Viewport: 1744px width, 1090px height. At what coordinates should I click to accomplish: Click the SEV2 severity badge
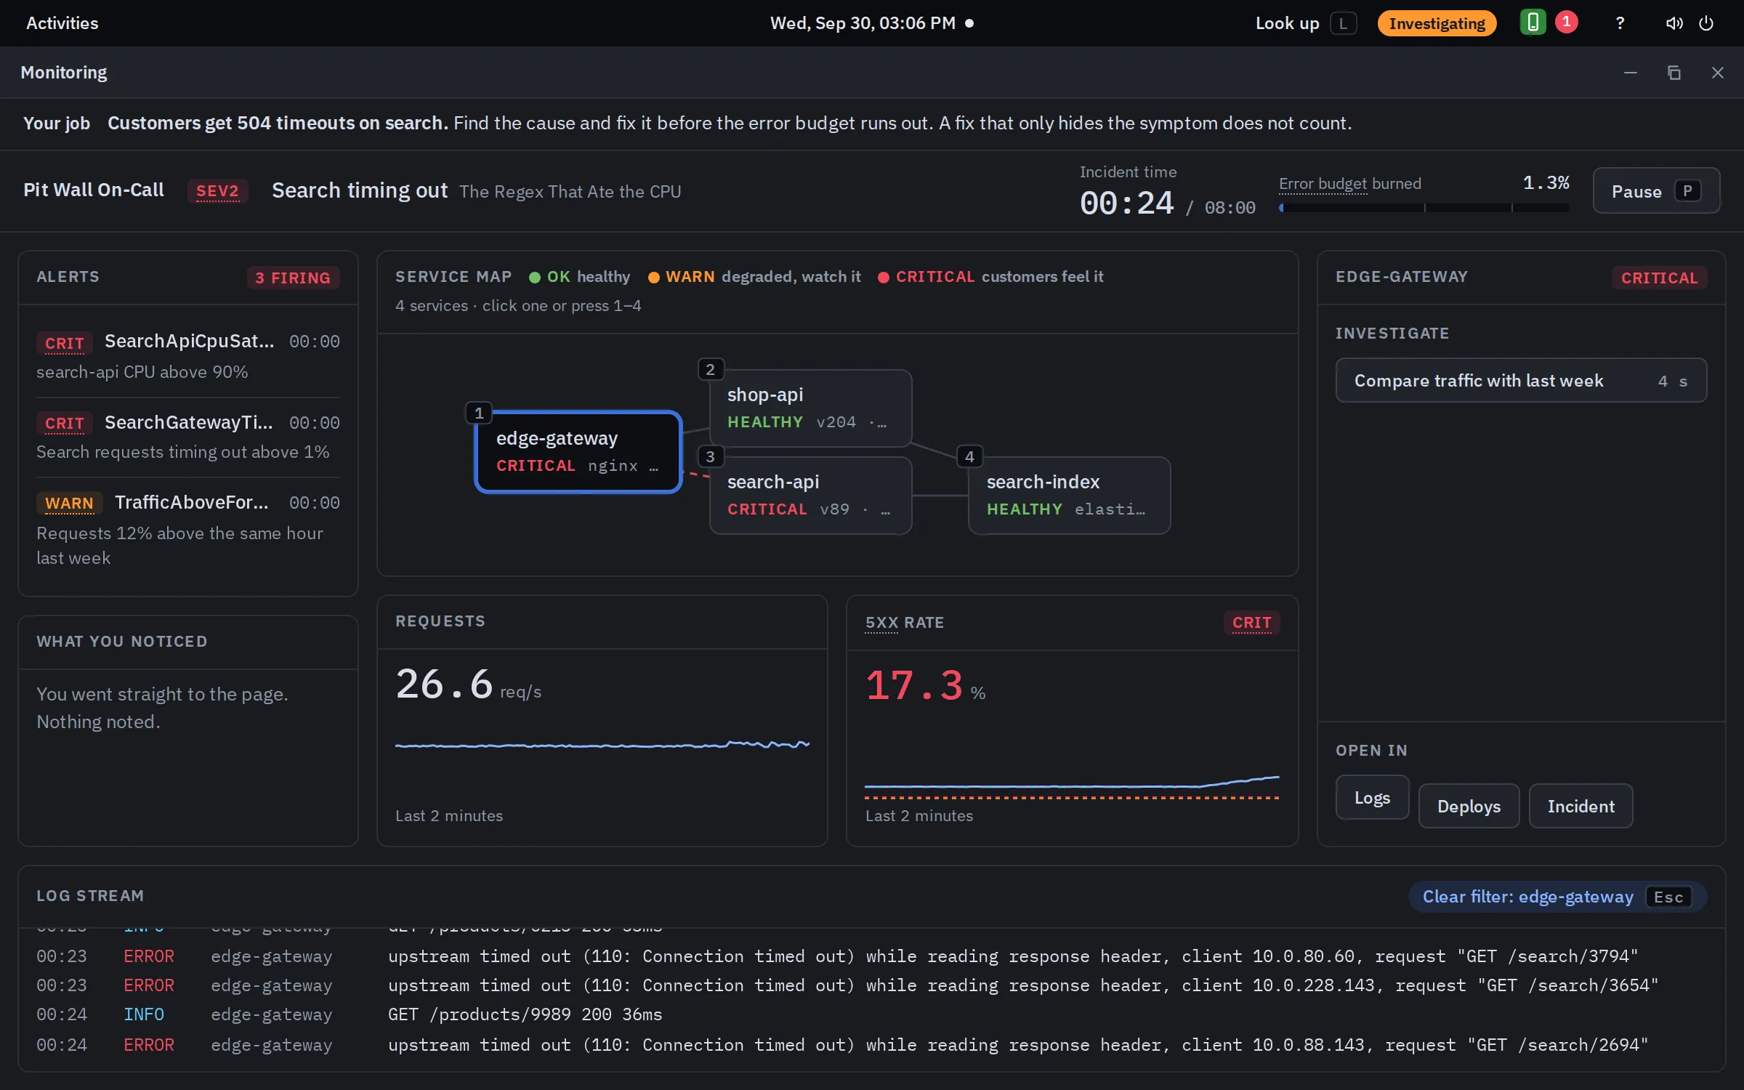tap(217, 191)
